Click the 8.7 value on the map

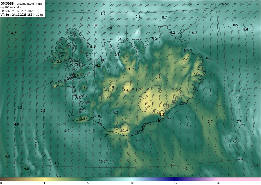[164, 17]
